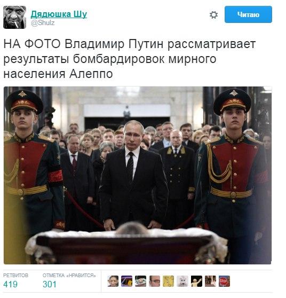
Task: Open the waving figure on black avatar
Action: click(x=196, y=281)
